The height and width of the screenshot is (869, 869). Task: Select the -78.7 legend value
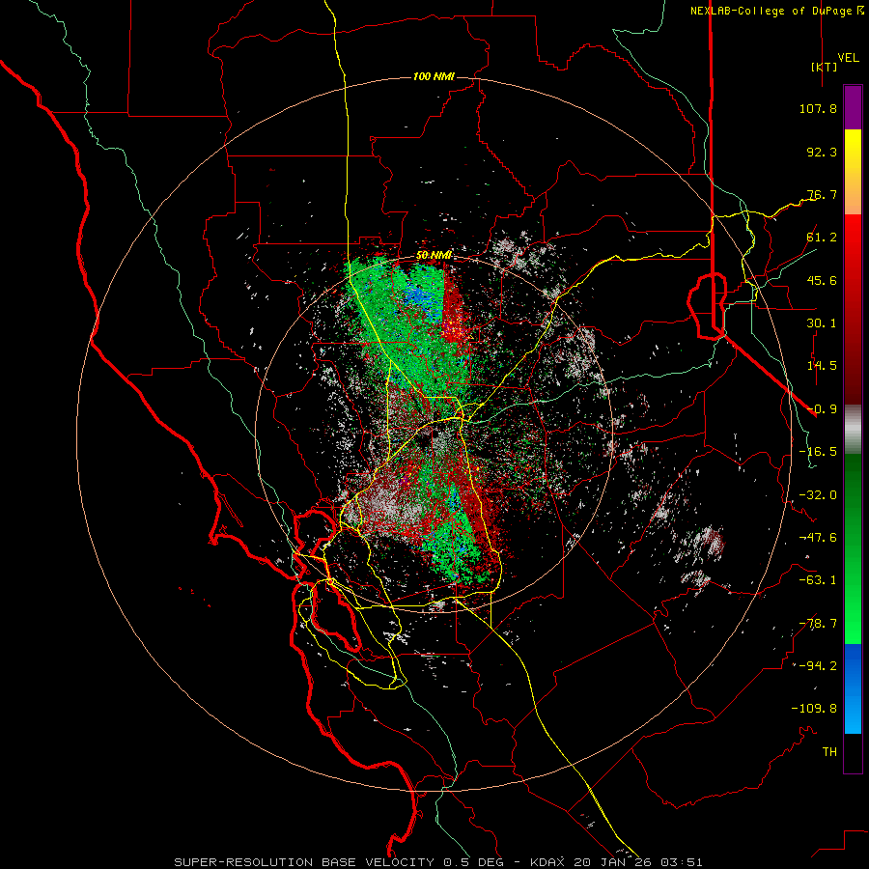[818, 624]
